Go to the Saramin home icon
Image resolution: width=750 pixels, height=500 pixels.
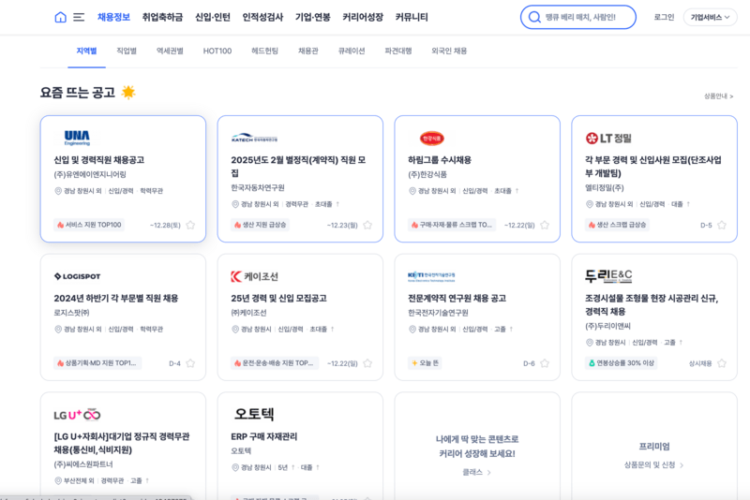point(60,17)
